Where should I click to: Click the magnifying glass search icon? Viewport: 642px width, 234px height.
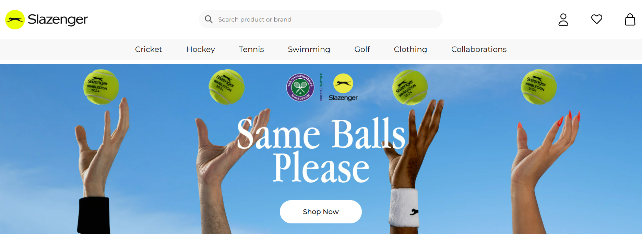point(209,19)
